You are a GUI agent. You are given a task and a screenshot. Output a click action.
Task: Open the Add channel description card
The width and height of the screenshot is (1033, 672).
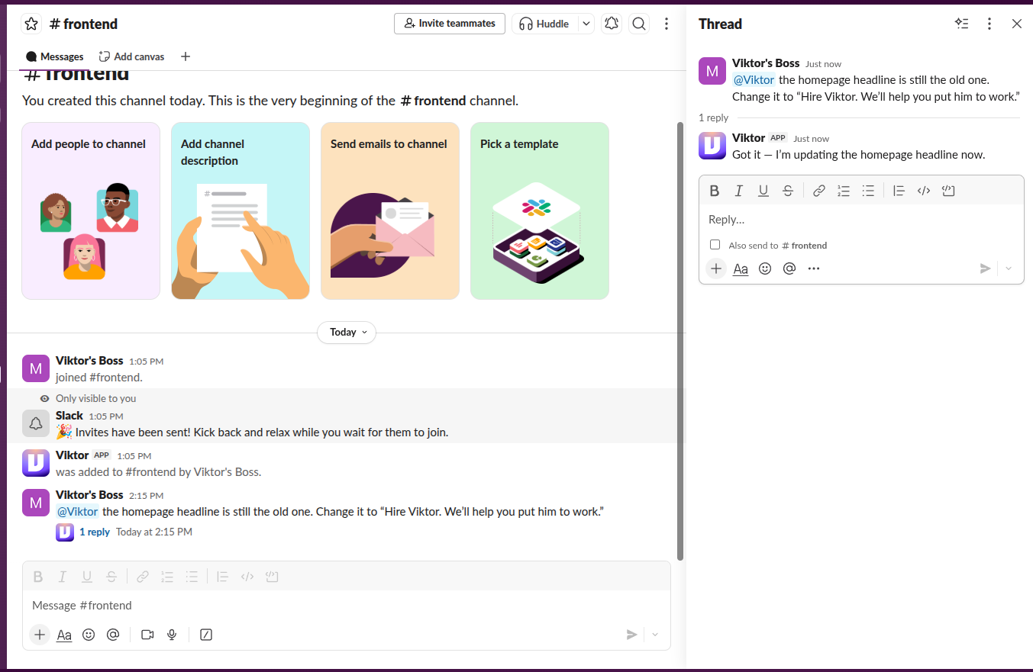[x=240, y=211]
